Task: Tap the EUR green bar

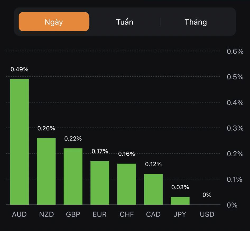Action: (100, 183)
